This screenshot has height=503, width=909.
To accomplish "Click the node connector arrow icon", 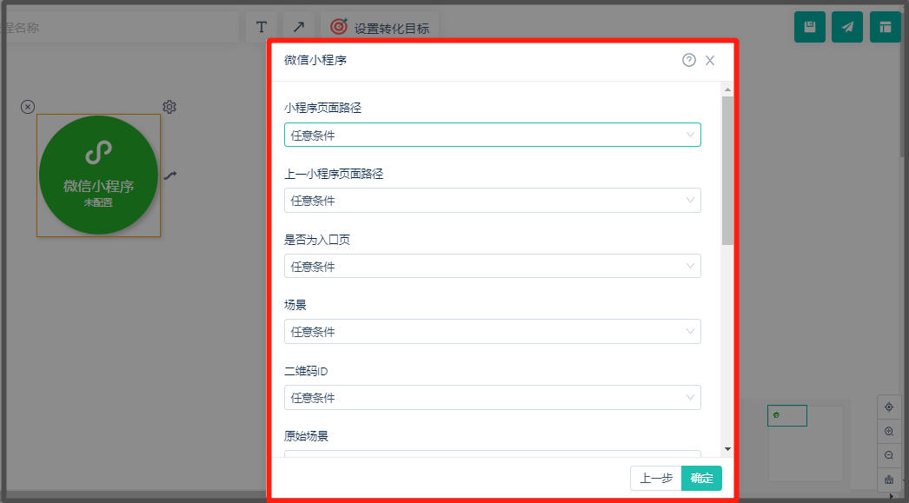I will [169, 175].
